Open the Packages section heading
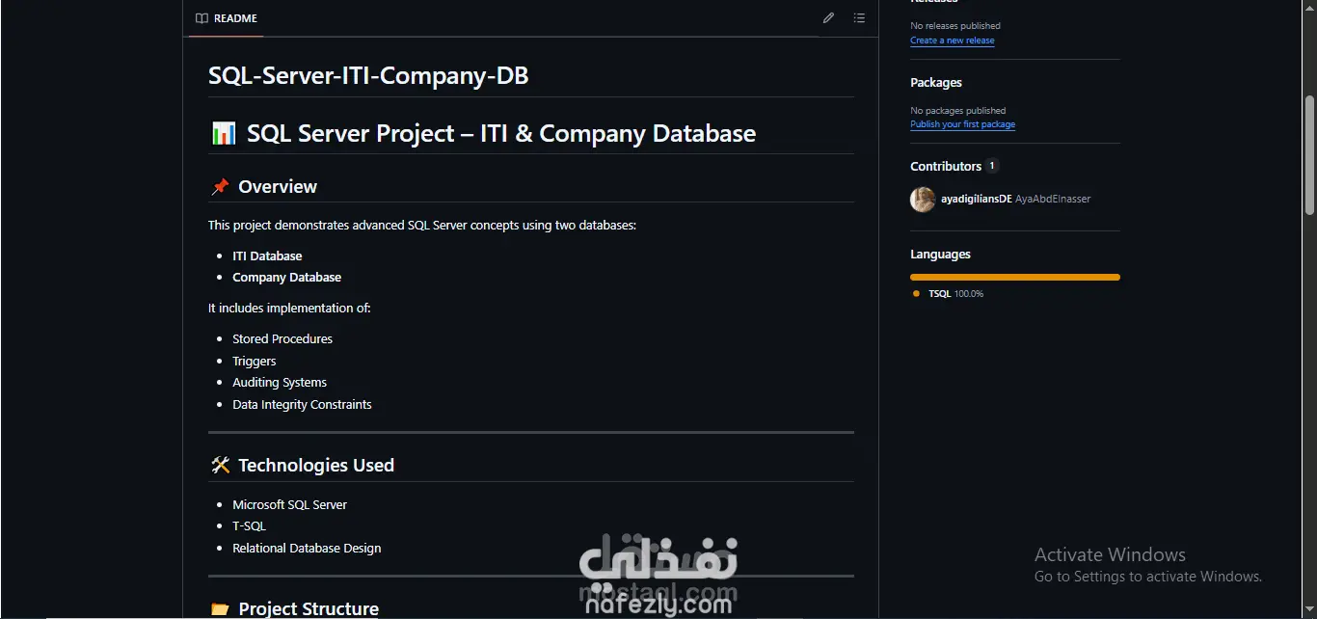 936,83
